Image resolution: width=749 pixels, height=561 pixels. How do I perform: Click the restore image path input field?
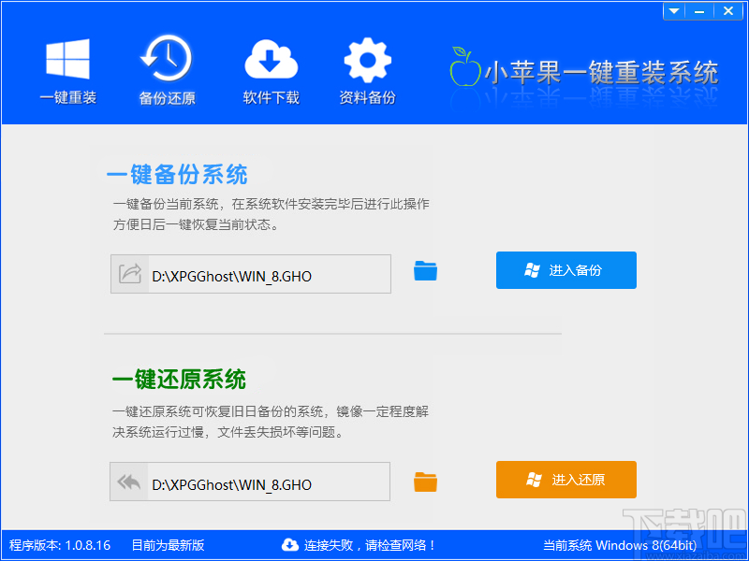point(262,482)
